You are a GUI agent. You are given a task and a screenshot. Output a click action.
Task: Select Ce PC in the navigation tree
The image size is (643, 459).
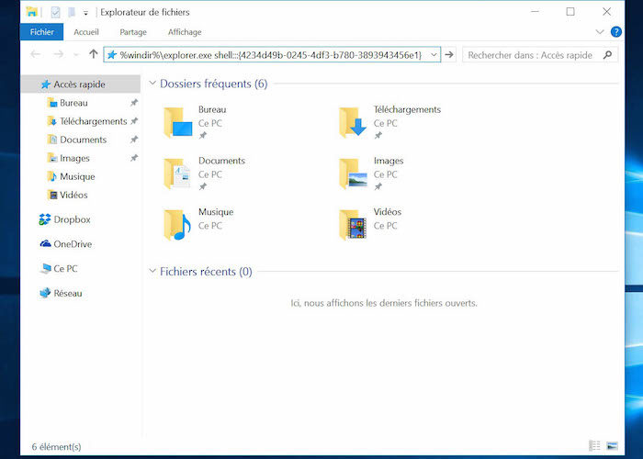coord(65,269)
